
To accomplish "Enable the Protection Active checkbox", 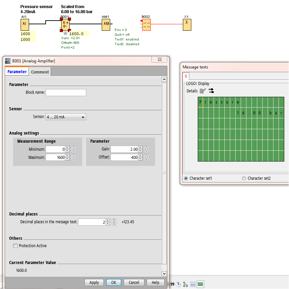I will click(x=15, y=246).
